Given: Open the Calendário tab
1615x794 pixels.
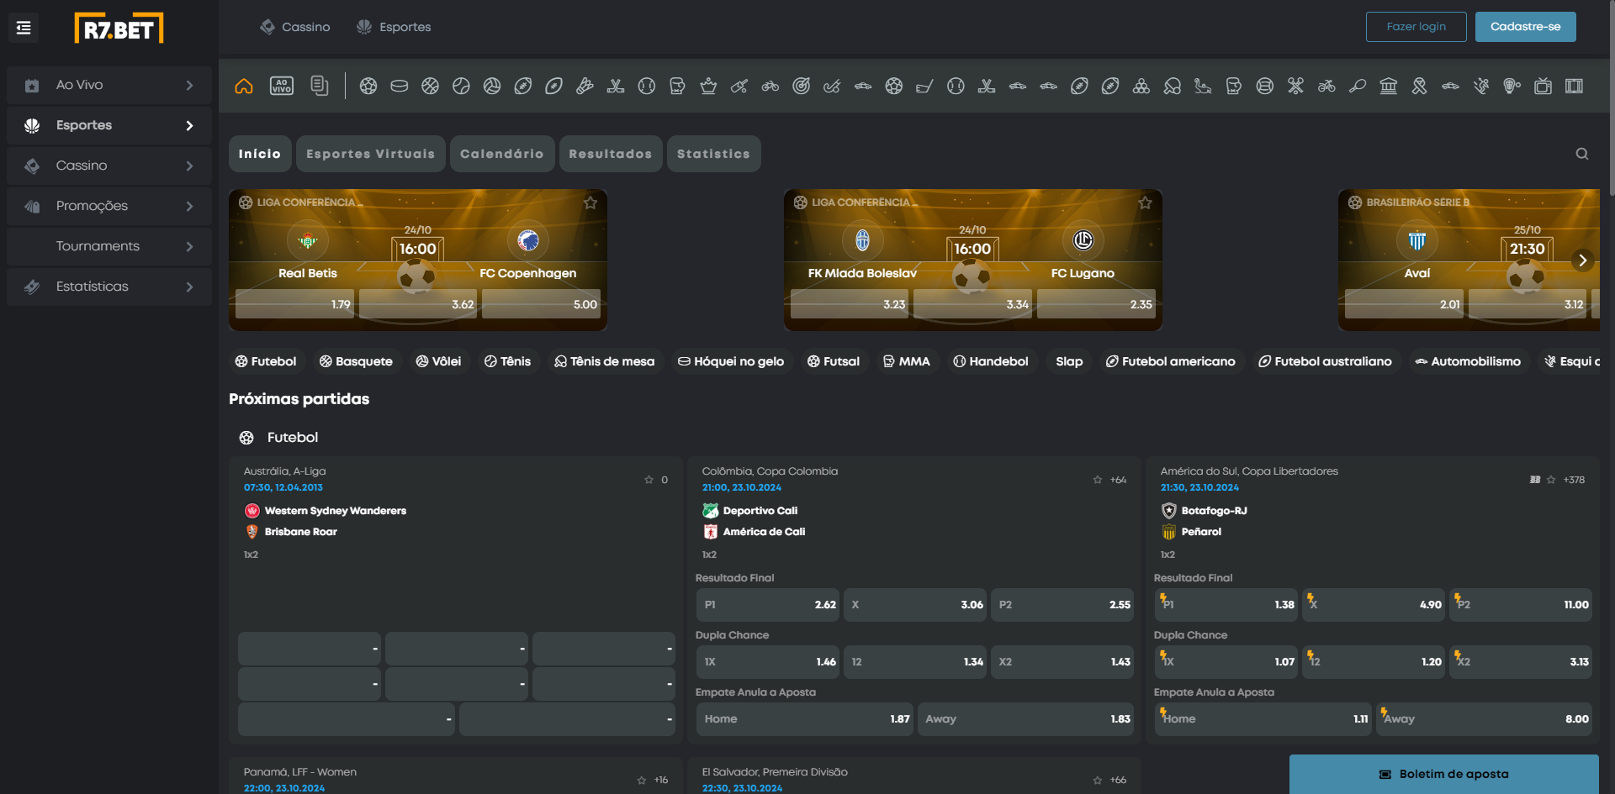Looking at the screenshot, I should point(502,154).
